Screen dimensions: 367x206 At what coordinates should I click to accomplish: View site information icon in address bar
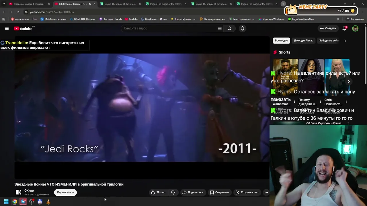(x=26, y=12)
